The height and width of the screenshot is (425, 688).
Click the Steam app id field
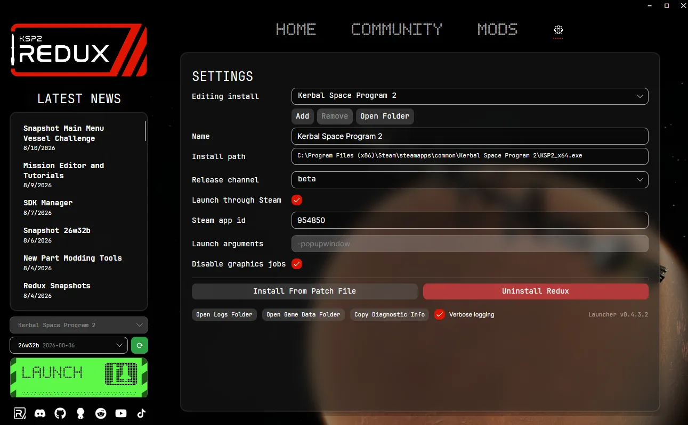click(470, 220)
